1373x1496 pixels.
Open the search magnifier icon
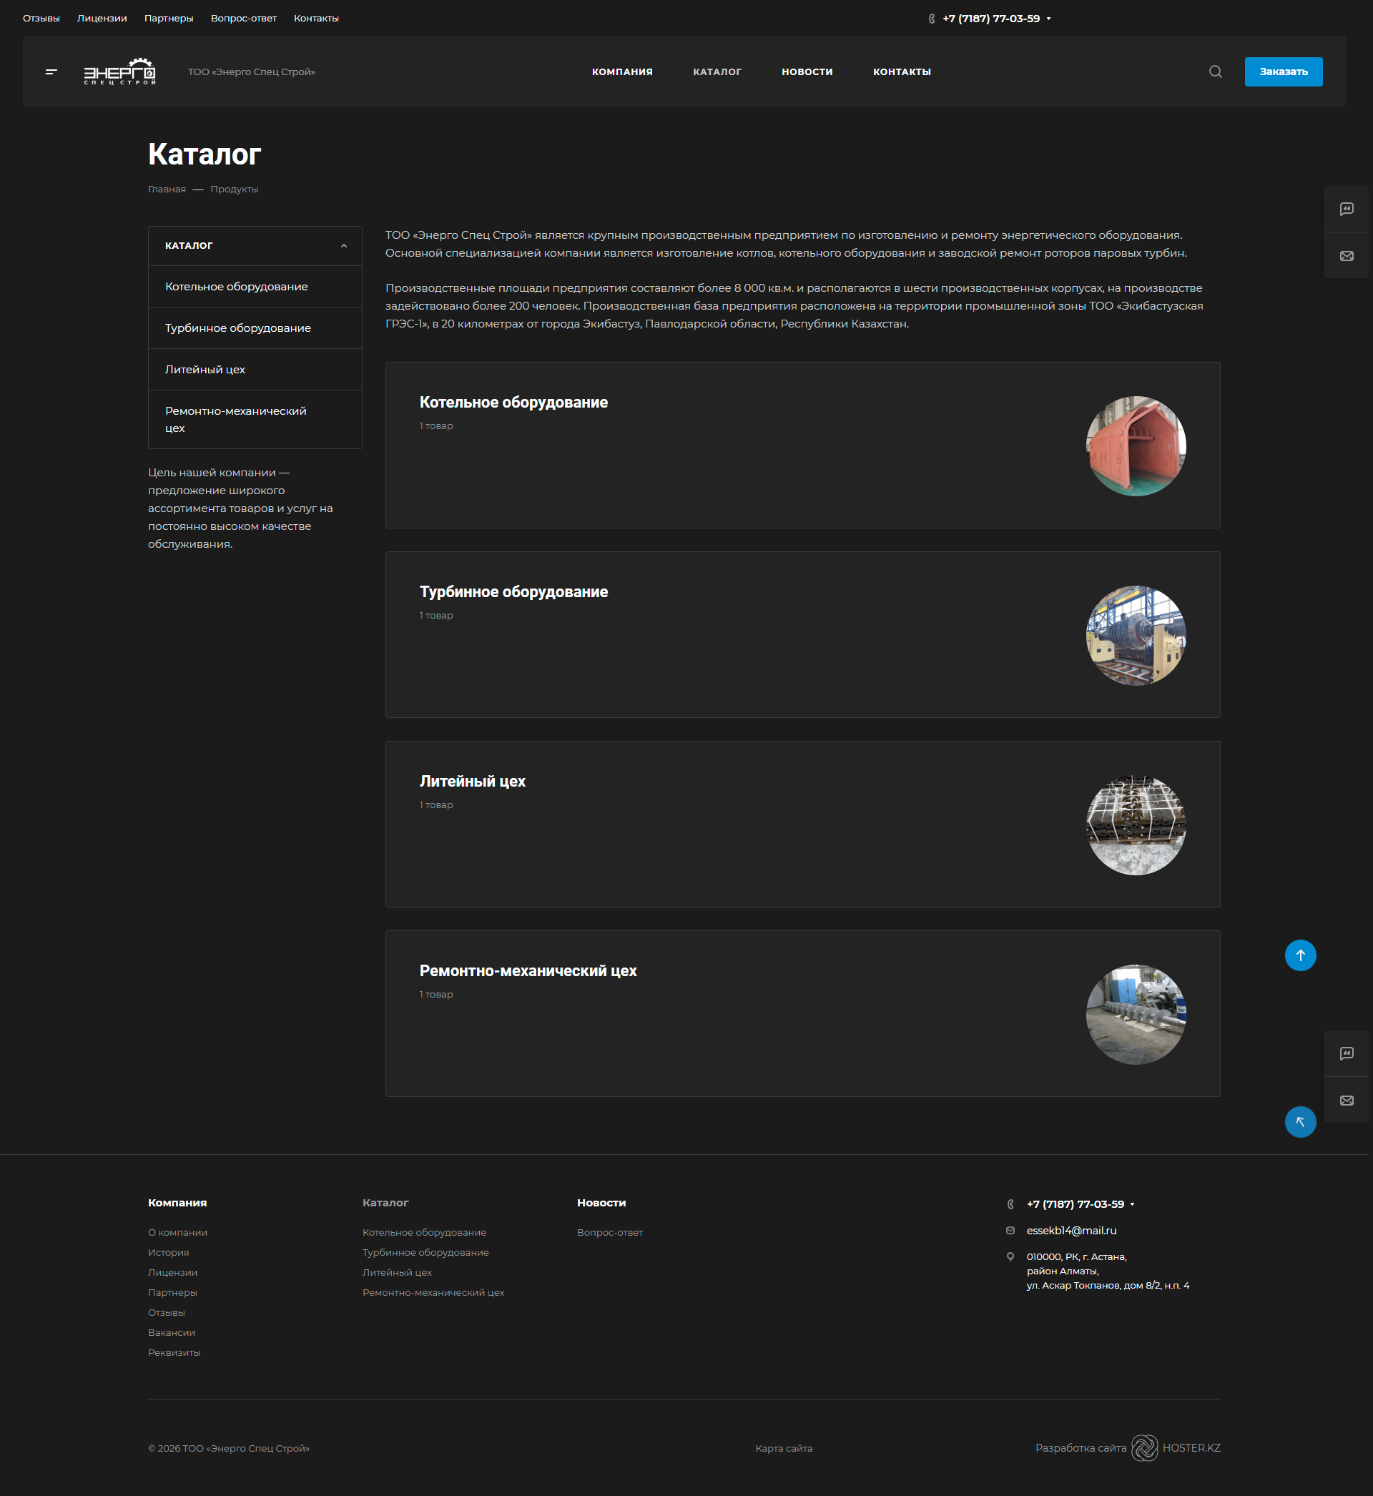[x=1215, y=72]
